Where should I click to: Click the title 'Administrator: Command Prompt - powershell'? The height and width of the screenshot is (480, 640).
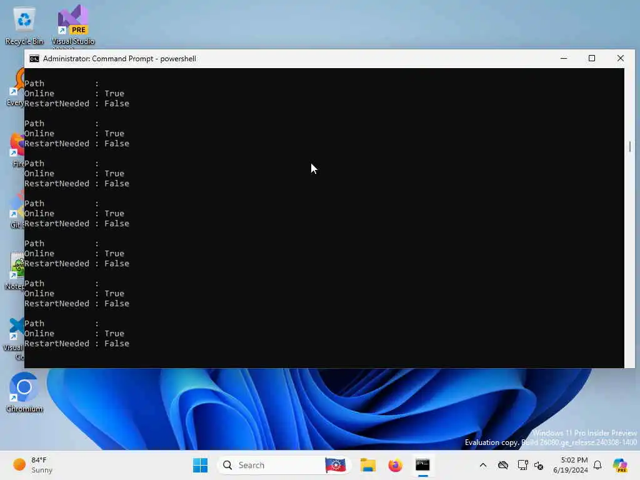(119, 59)
